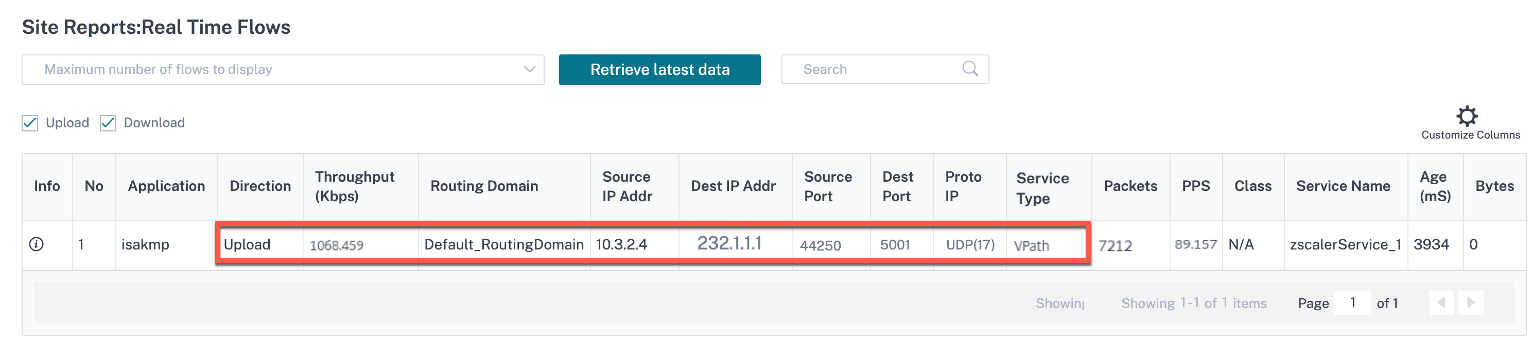Click the search magnifier icon
The height and width of the screenshot is (346, 1532).
(x=970, y=69)
